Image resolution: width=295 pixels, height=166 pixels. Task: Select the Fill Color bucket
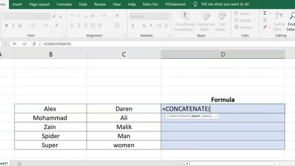tap(46, 25)
